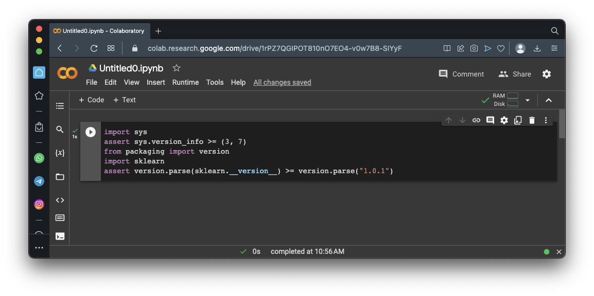
Task: Open browser downloads
Action: pos(537,48)
